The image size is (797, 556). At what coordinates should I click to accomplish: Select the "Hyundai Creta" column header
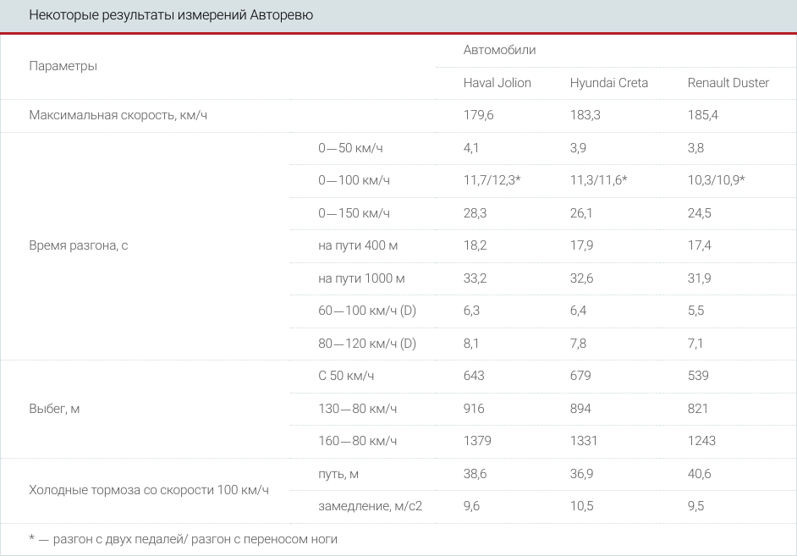pos(608,83)
